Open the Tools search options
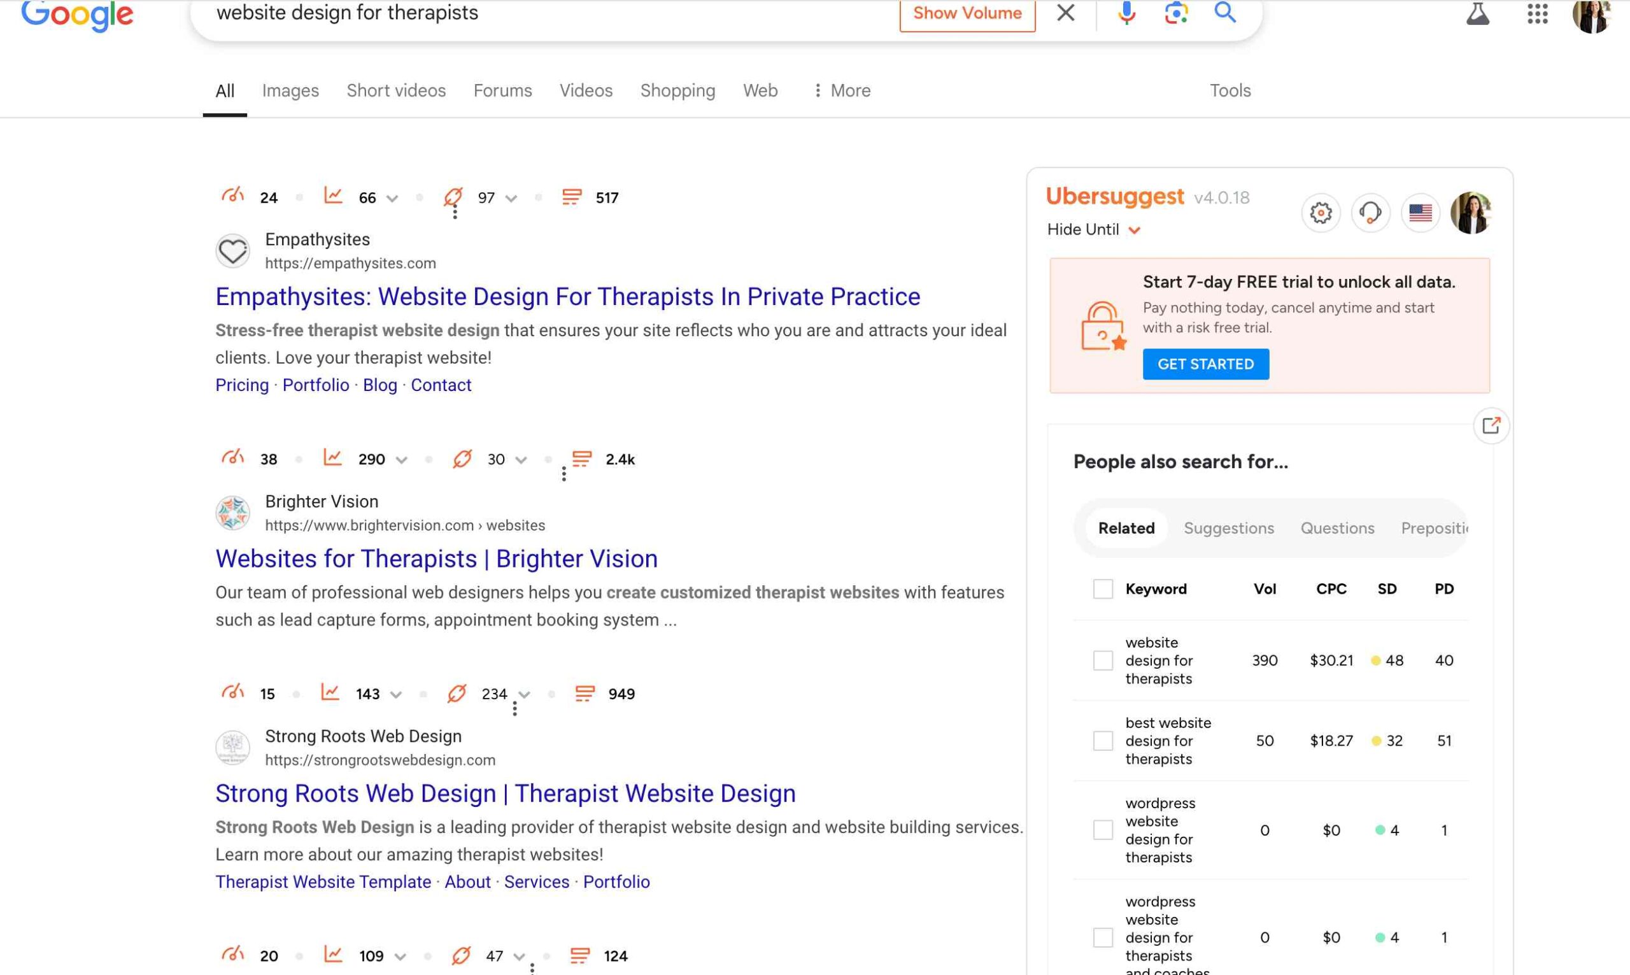The width and height of the screenshot is (1630, 975). (1230, 90)
